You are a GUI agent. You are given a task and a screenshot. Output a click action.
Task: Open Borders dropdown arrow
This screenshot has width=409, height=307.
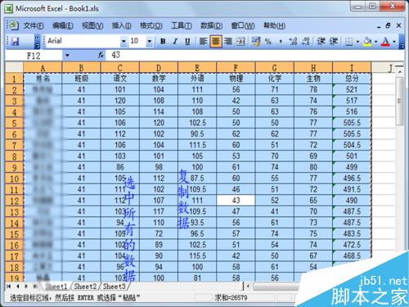(357, 42)
